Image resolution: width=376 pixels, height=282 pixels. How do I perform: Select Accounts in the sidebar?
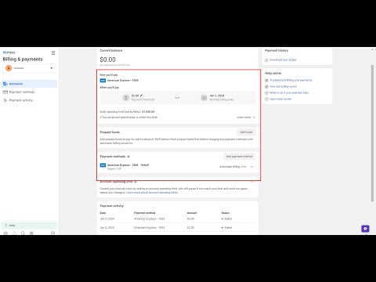pos(29,84)
